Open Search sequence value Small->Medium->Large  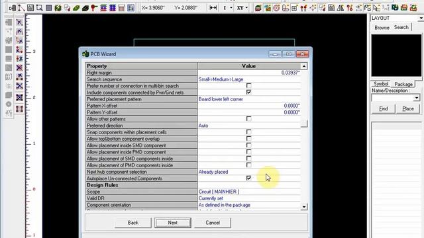[x=249, y=79]
